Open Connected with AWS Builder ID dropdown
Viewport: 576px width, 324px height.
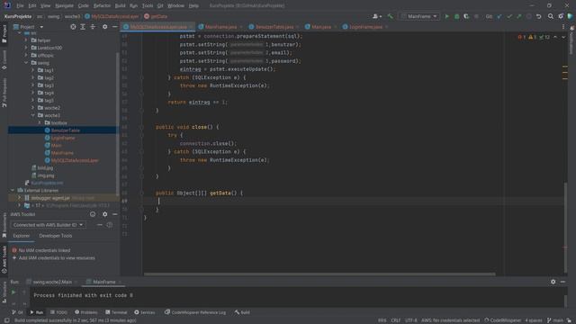click(x=48, y=225)
